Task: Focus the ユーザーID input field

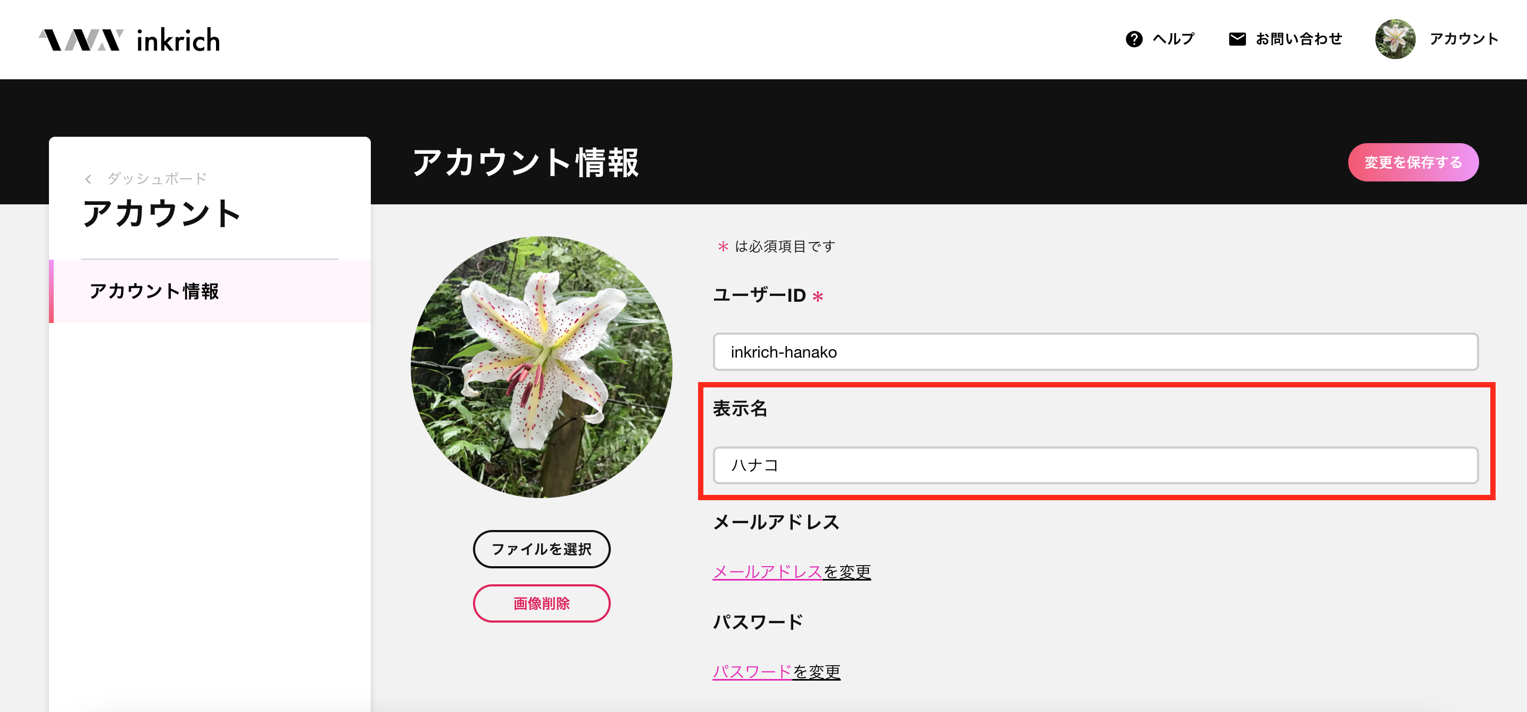Action: (1095, 352)
